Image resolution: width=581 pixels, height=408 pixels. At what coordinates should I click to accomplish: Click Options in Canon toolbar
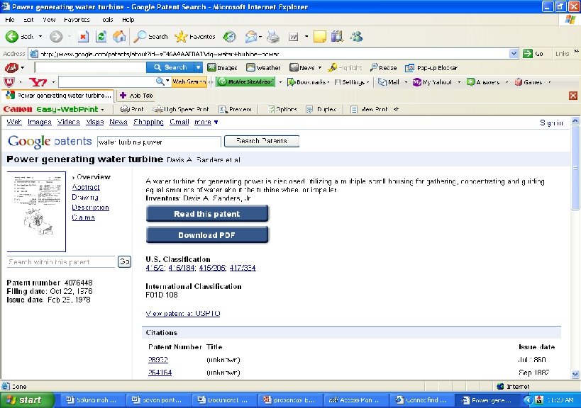(x=282, y=110)
